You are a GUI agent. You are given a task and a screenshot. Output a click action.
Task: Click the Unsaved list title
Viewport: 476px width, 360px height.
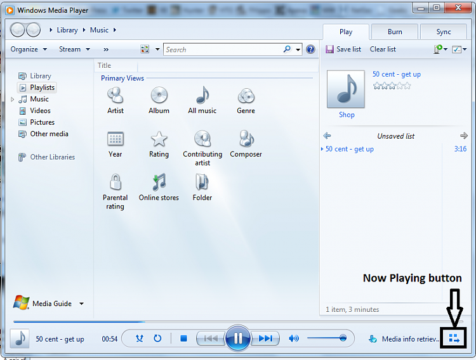click(x=395, y=136)
